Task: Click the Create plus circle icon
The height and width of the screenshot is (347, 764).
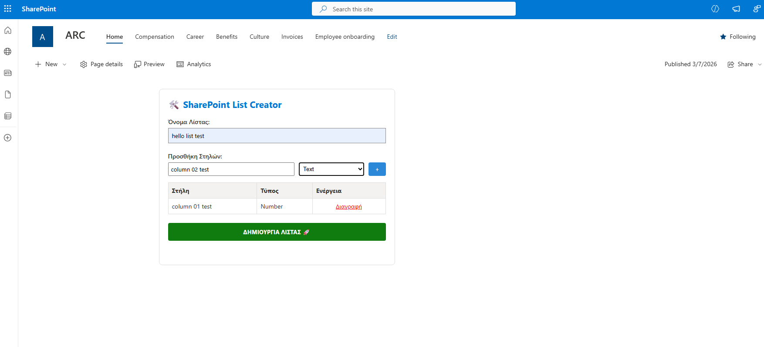Action: (8, 138)
